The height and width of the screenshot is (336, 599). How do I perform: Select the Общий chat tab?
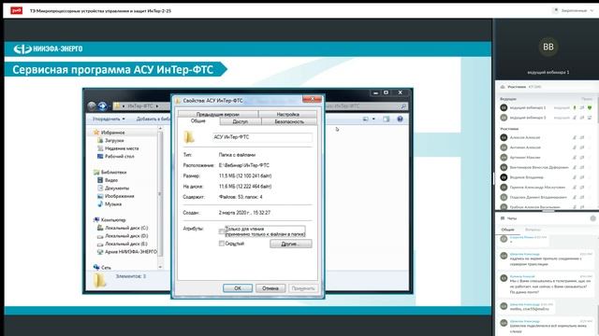pos(507,230)
